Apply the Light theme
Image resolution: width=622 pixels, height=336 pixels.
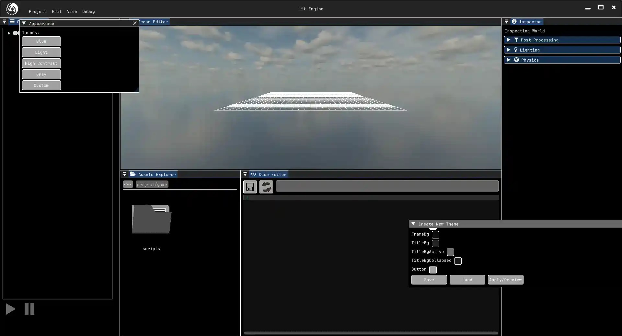pyautogui.click(x=41, y=52)
